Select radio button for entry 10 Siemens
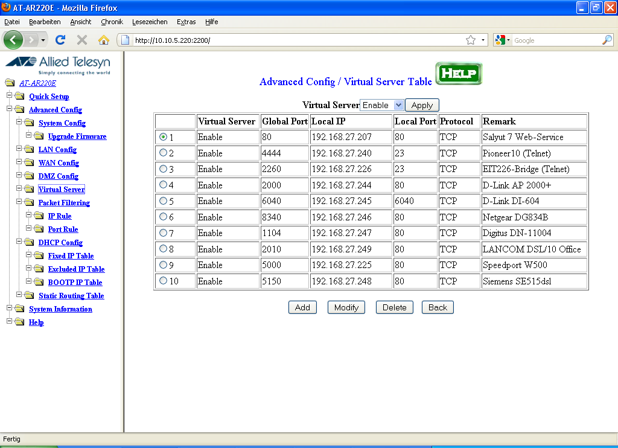618x448 pixels. click(x=163, y=281)
